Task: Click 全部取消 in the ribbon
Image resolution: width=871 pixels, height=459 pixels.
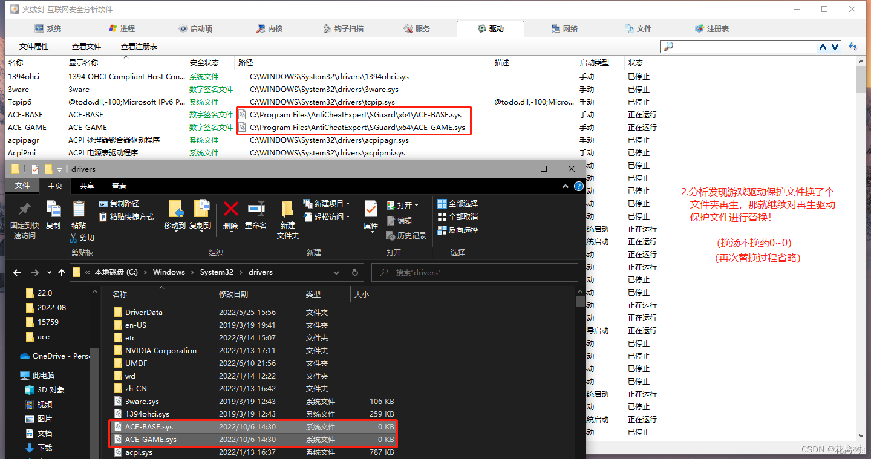Action: point(458,216)
